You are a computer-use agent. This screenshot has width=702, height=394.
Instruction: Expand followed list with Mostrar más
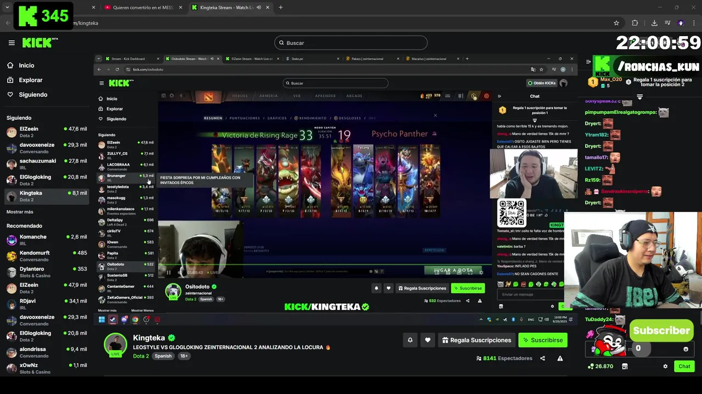pyautogui.click(x=20, y=212)
